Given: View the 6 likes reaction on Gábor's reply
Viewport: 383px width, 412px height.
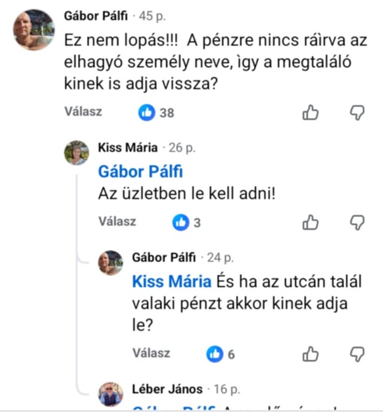Looking at the screenshot, I should 220,354.
